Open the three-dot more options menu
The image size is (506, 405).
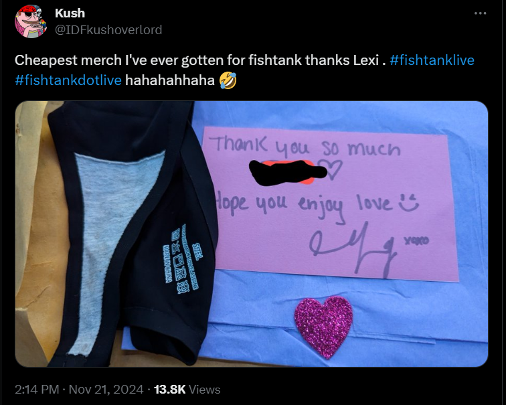point(480,13)
